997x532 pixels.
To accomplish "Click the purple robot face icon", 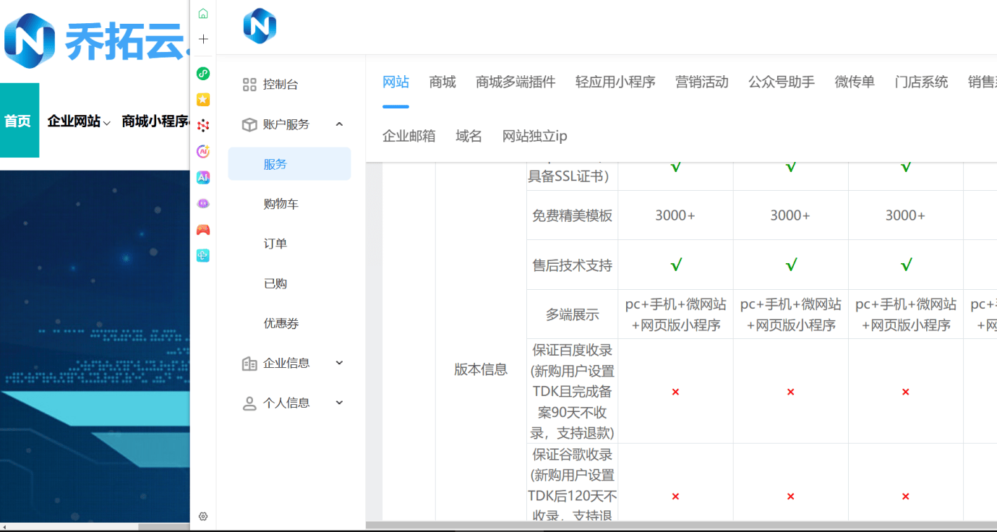I will point(203,204).
